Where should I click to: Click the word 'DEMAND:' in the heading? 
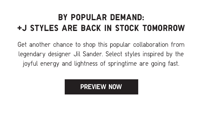coord(127,17)
